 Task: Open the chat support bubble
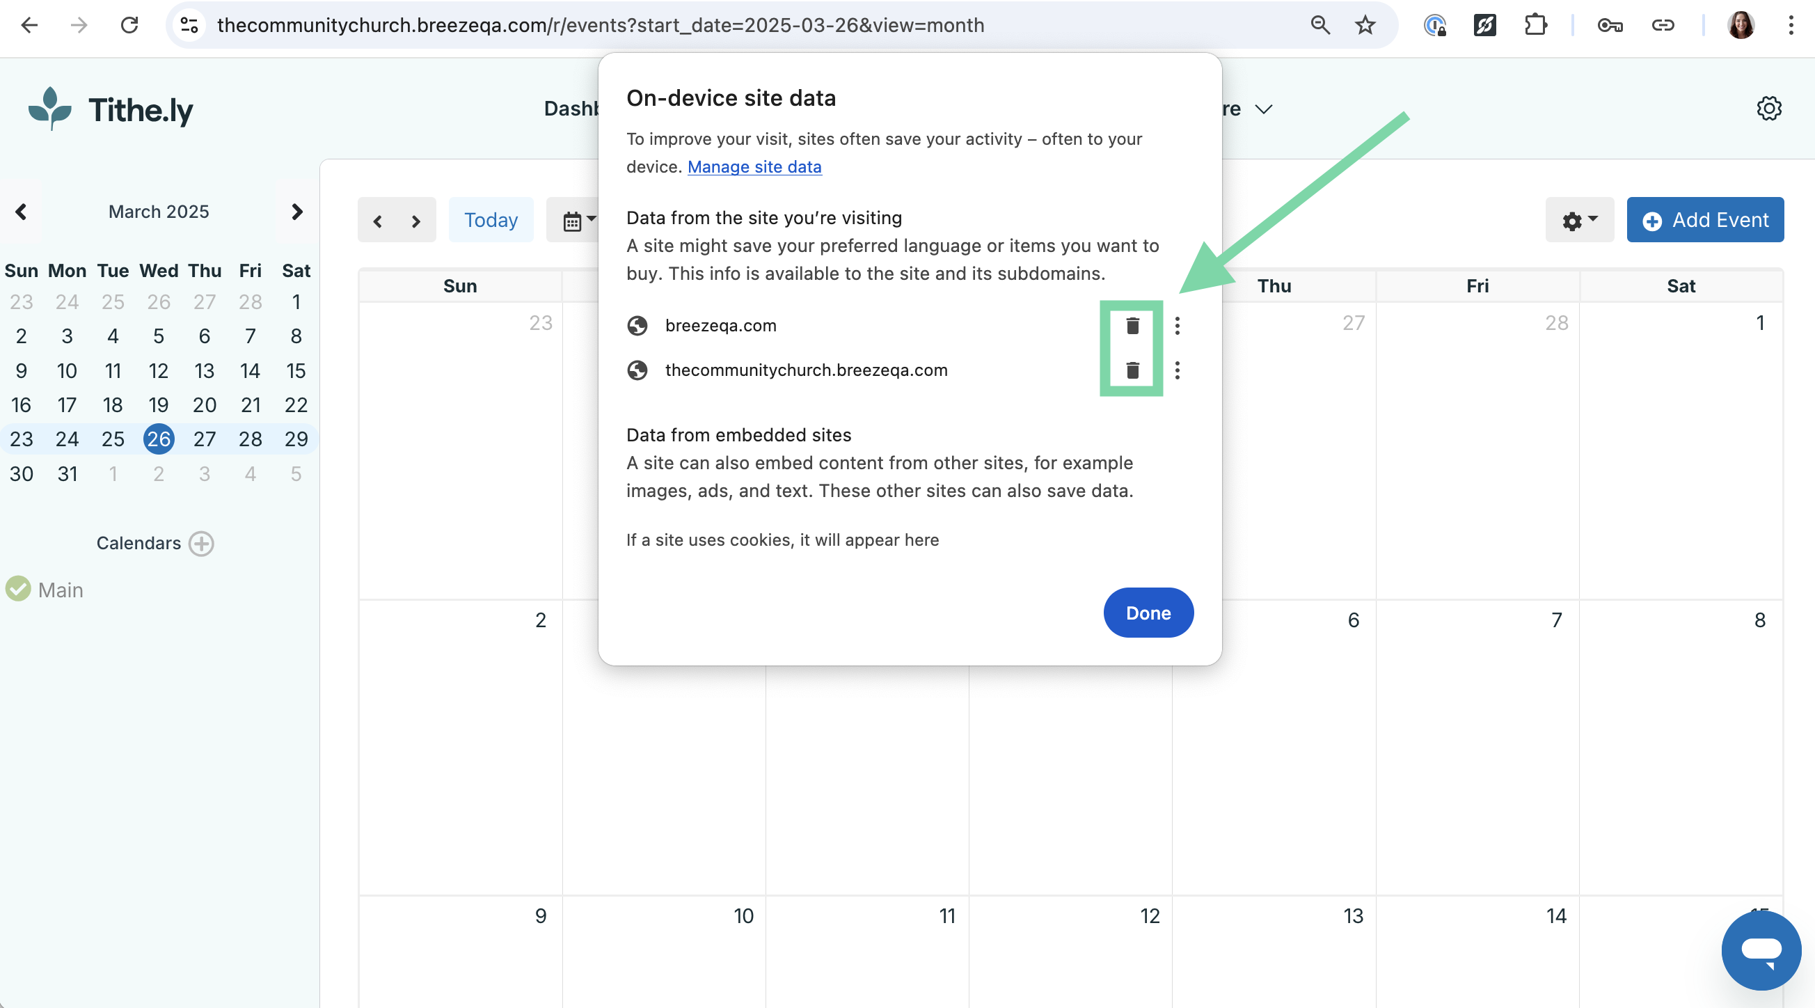click(1761, 950)
